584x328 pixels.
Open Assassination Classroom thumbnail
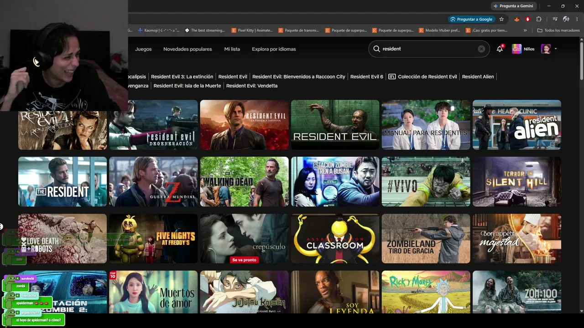click(x=335, y=239)
